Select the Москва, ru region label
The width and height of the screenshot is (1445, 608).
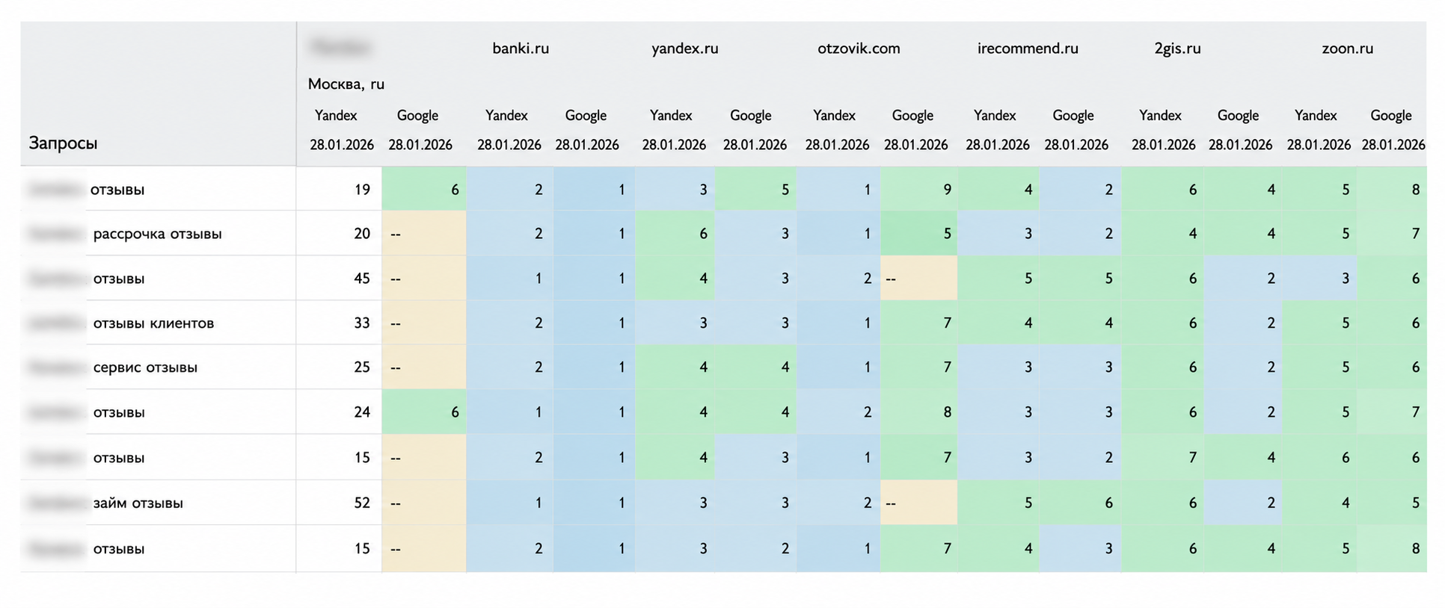tap(346, 84)
